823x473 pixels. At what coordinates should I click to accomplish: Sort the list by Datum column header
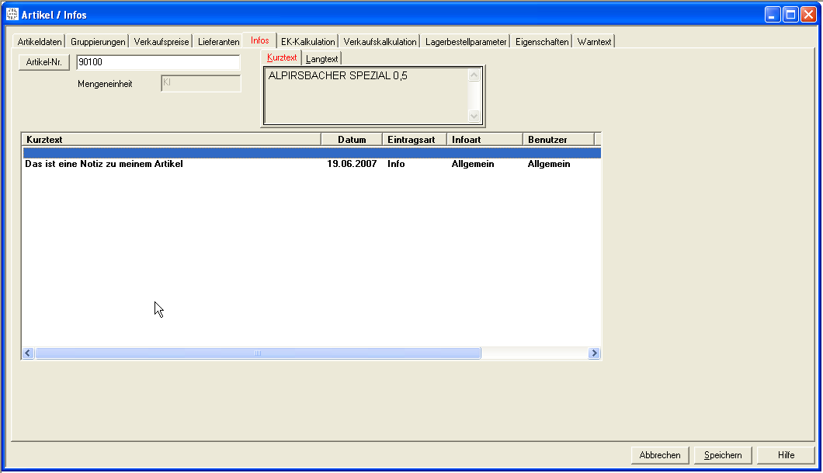[x=352, y=140]
